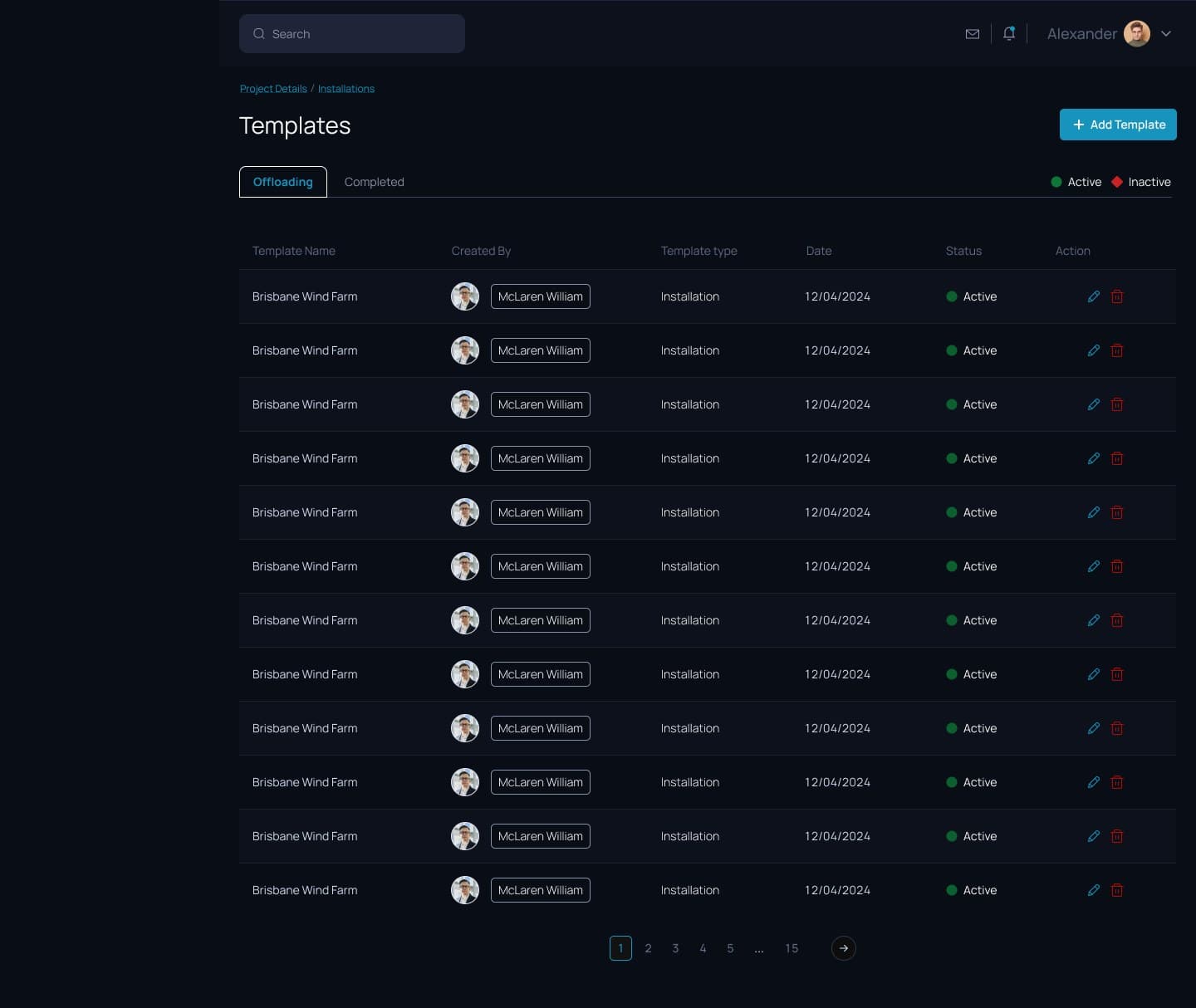Viewport: 1196px width, 1008px height.
Task: Switch to the Offloading tab
Action: tap(283, 182)
